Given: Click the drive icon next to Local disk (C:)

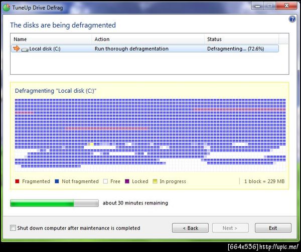Looking at the screenshot, I should tap(25, 50).
